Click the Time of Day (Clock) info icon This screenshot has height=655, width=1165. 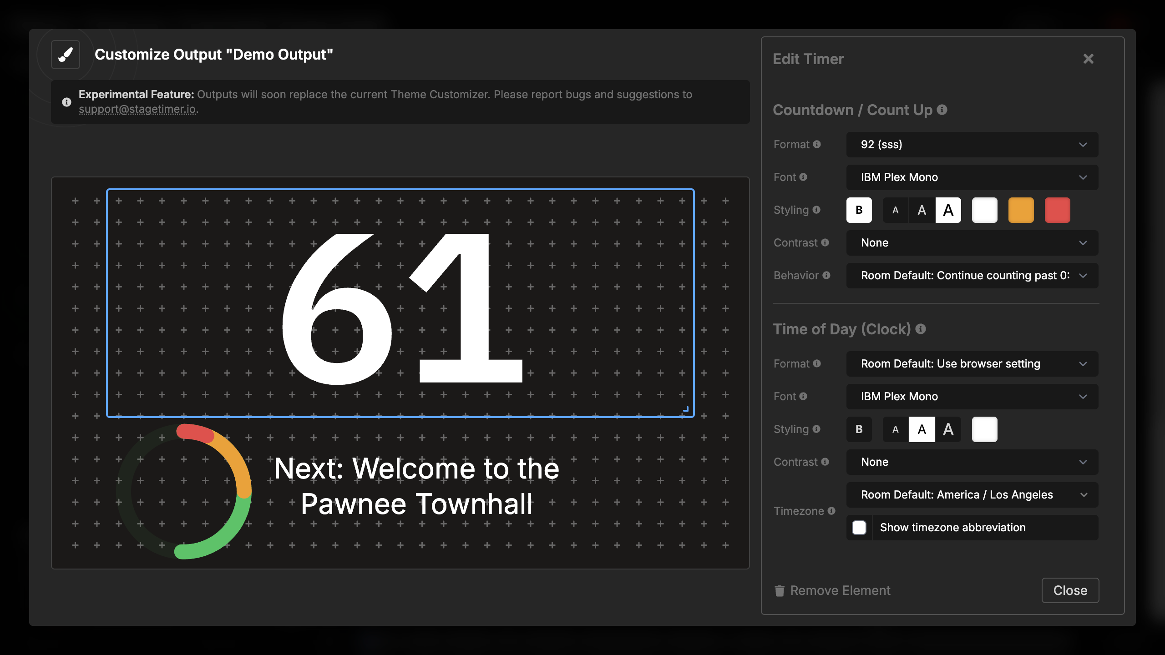[921, 329]
